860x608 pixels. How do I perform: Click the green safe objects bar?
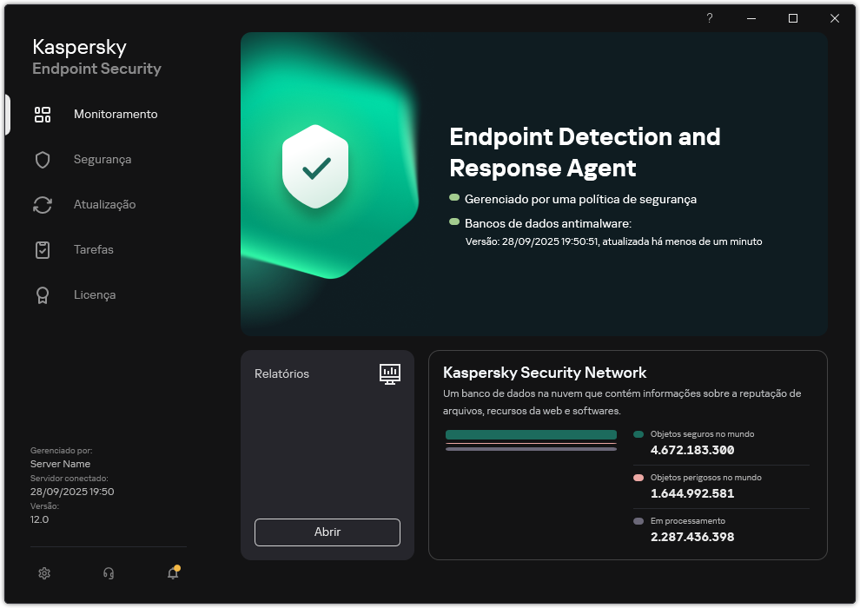[x=531, y=434]
